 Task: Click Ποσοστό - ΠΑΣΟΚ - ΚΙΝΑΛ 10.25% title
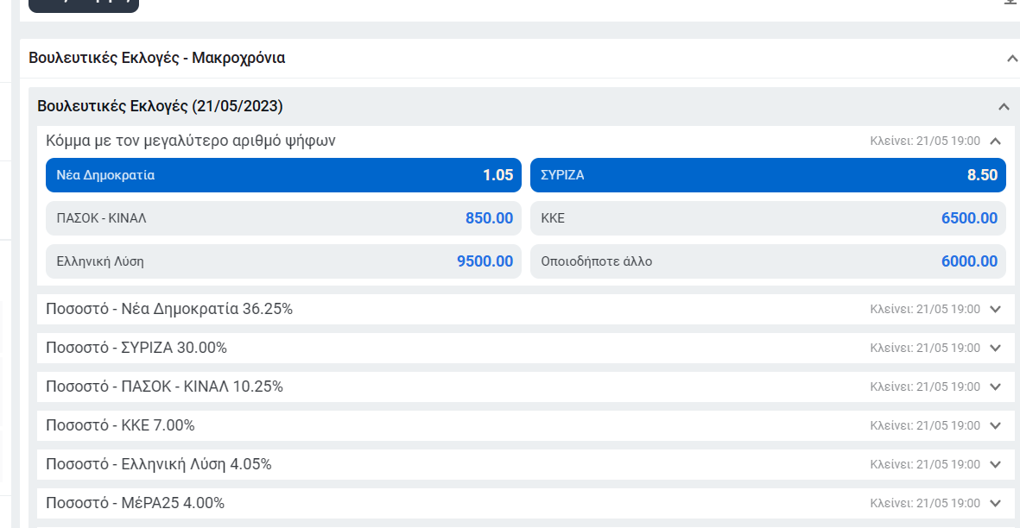click(165, 387)
